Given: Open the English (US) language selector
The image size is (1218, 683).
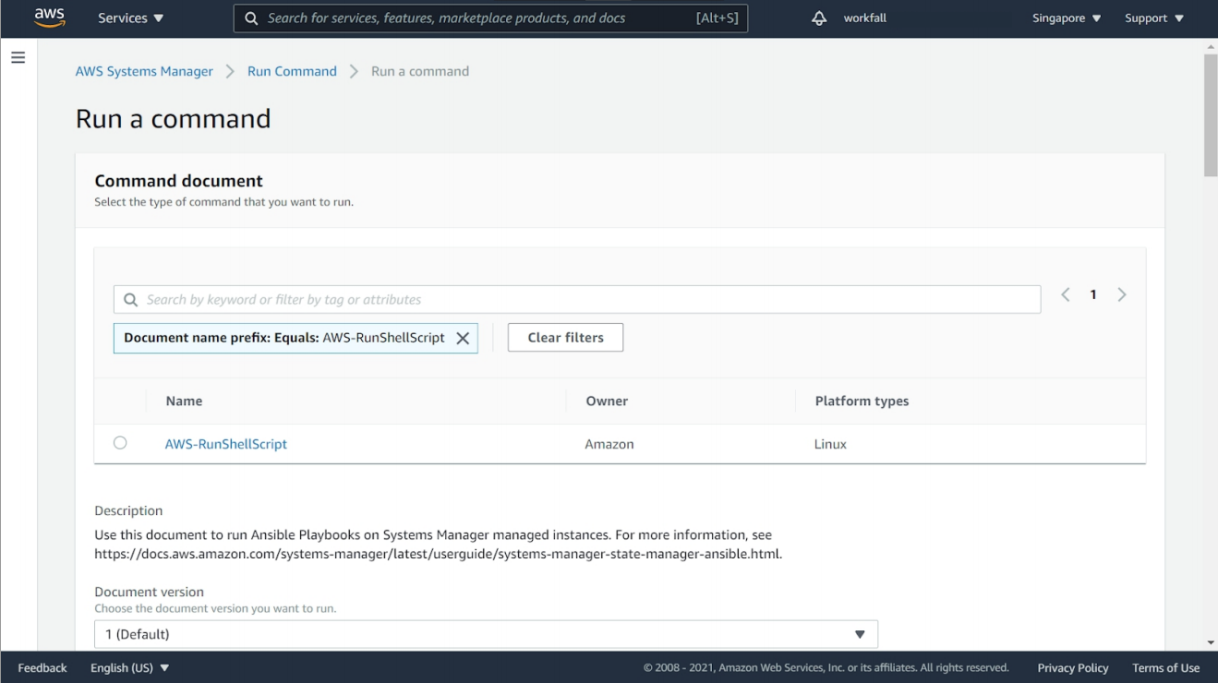Looking at the screenshot, I should tap(130, 667).
